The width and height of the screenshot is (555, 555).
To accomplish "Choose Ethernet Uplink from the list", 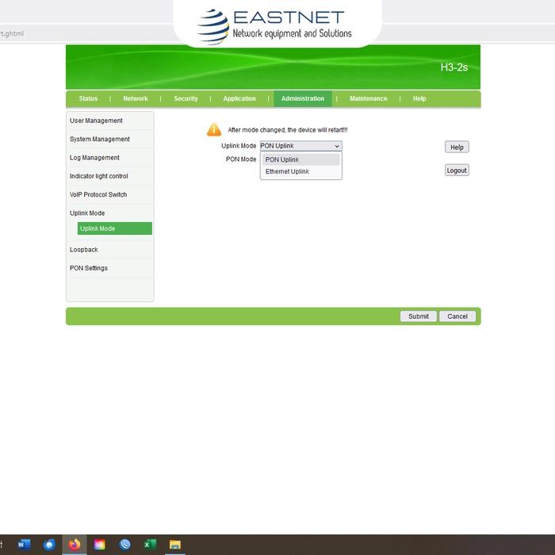I will coord(287,171).
